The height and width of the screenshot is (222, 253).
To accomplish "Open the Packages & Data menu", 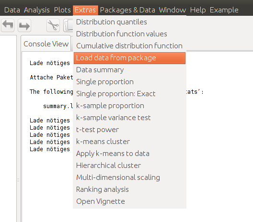I will (127, 10).
